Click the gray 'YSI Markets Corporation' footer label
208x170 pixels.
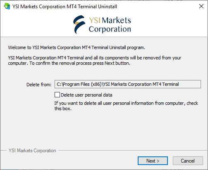pyautogui.click(x=32, y=151)
